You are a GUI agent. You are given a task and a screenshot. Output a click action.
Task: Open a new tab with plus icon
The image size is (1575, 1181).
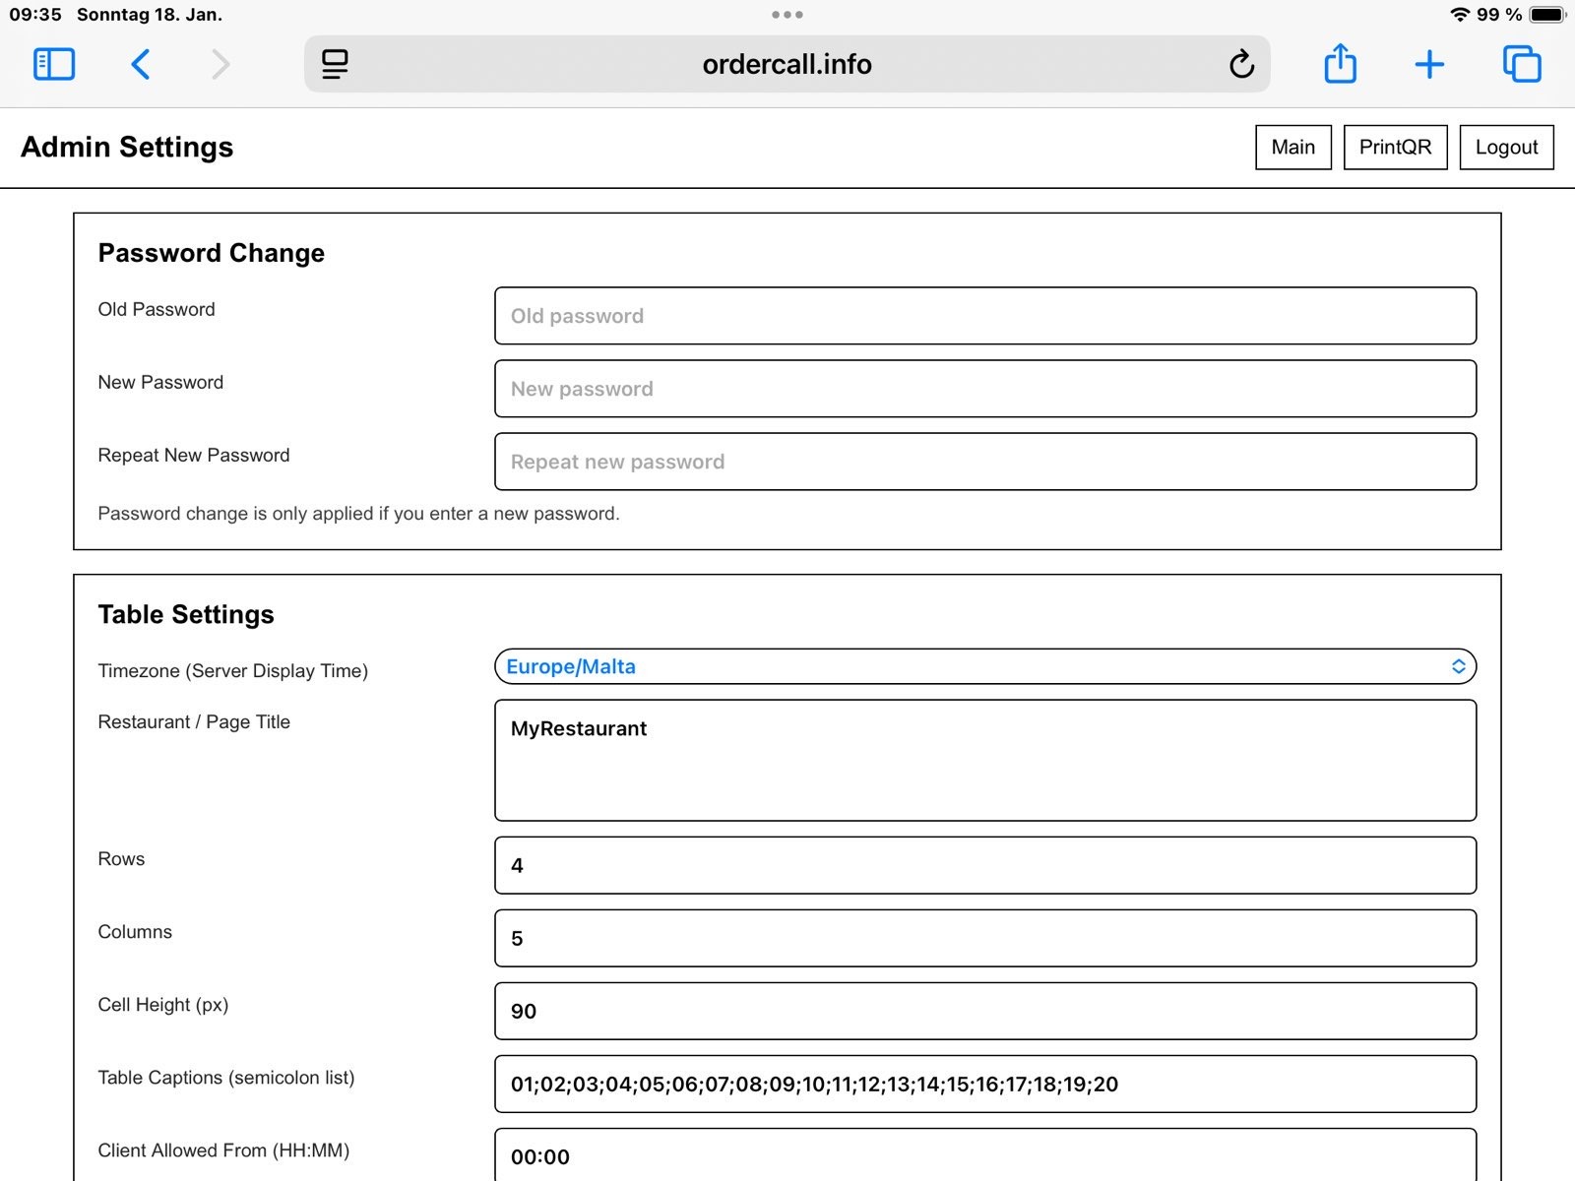(x=1429, y=64)
